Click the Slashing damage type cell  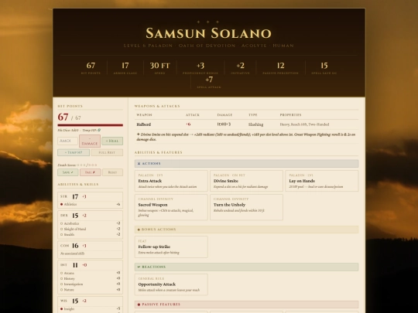[x=255, y=124]
